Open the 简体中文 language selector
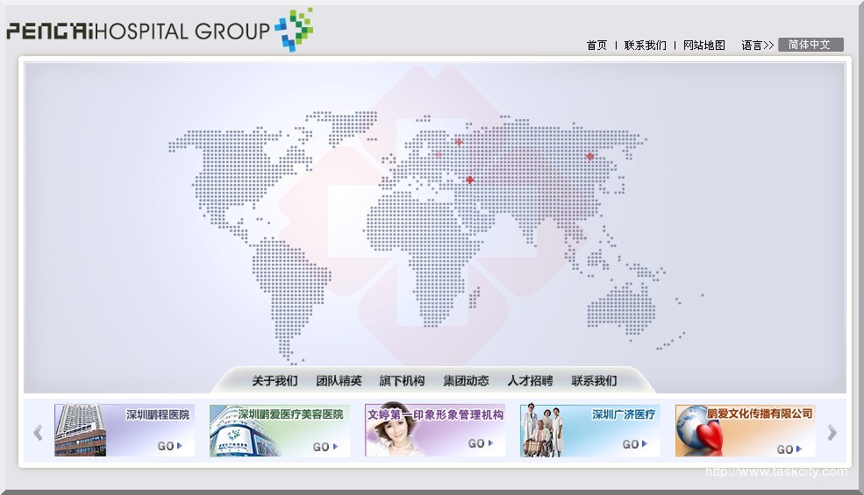Image resolution: width=864 pixels, height=495 pixels. (810, 45)
